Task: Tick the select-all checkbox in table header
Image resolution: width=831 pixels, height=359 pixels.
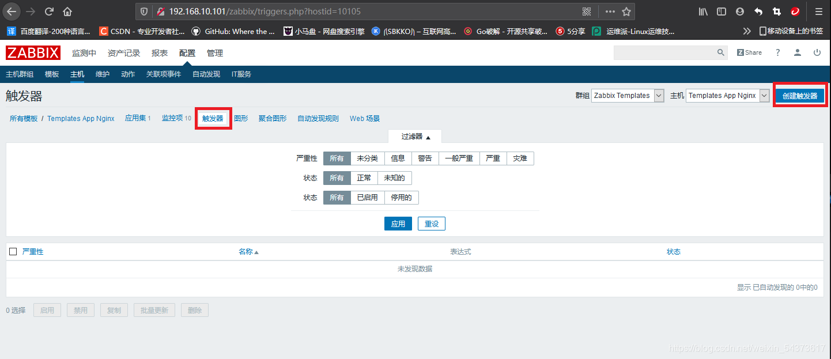Action: point(13,252)
